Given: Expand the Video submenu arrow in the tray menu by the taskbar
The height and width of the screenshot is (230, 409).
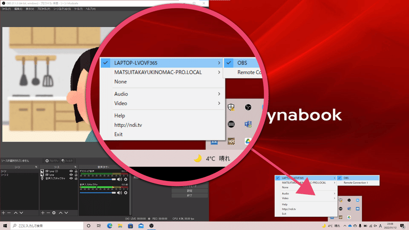Looking at the screenshot, I should tap(334, 198).
